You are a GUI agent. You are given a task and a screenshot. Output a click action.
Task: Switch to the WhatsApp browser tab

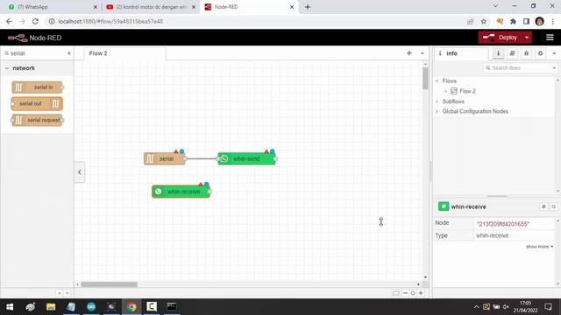[53, 7]
